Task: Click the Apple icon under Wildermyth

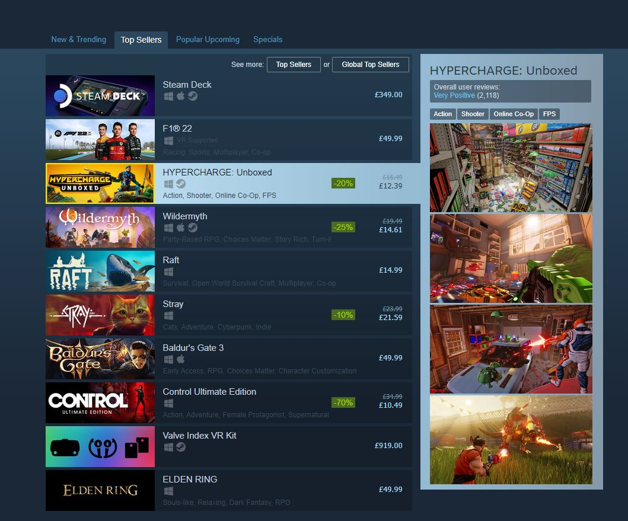Action: pos(181,228)
